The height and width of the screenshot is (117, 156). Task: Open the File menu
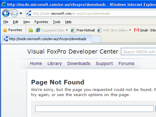[x=6, y=22]
